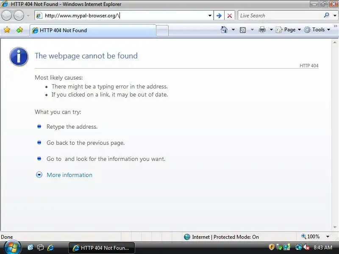The image size is (339, 254).
Task: Click the More information arrow icon
Action: 39,175
